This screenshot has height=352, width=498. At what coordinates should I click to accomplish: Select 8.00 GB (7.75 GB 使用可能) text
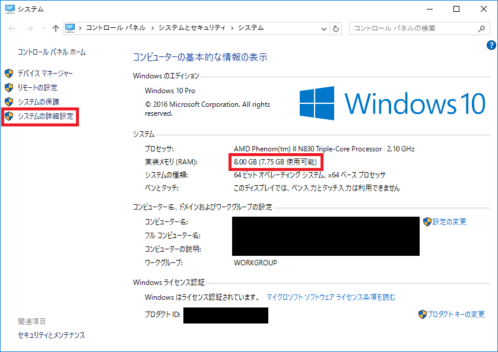(x=275, y=162)
